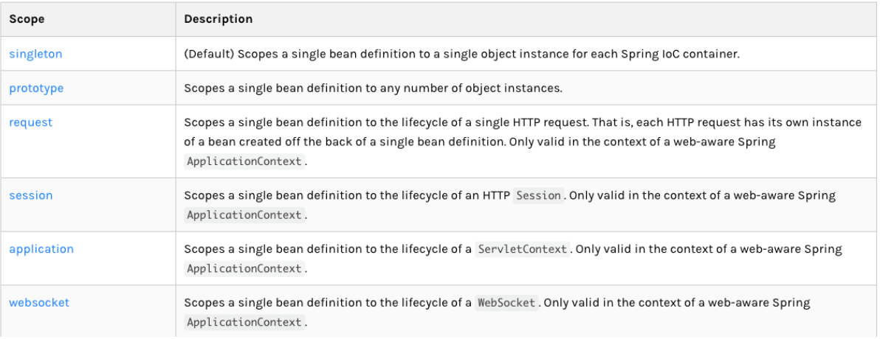This screenshot has width=880, height=339.
Task: Click the ServletContext code snippet
Action: (x=523, y=250)
